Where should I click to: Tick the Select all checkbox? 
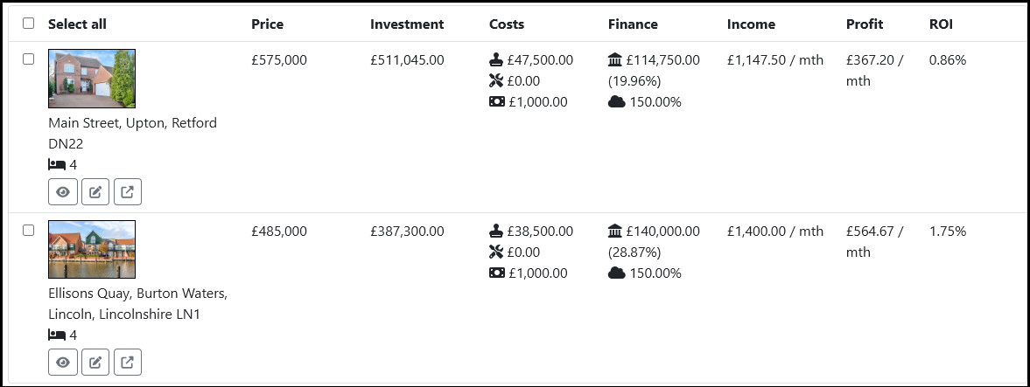coord(28,24)
